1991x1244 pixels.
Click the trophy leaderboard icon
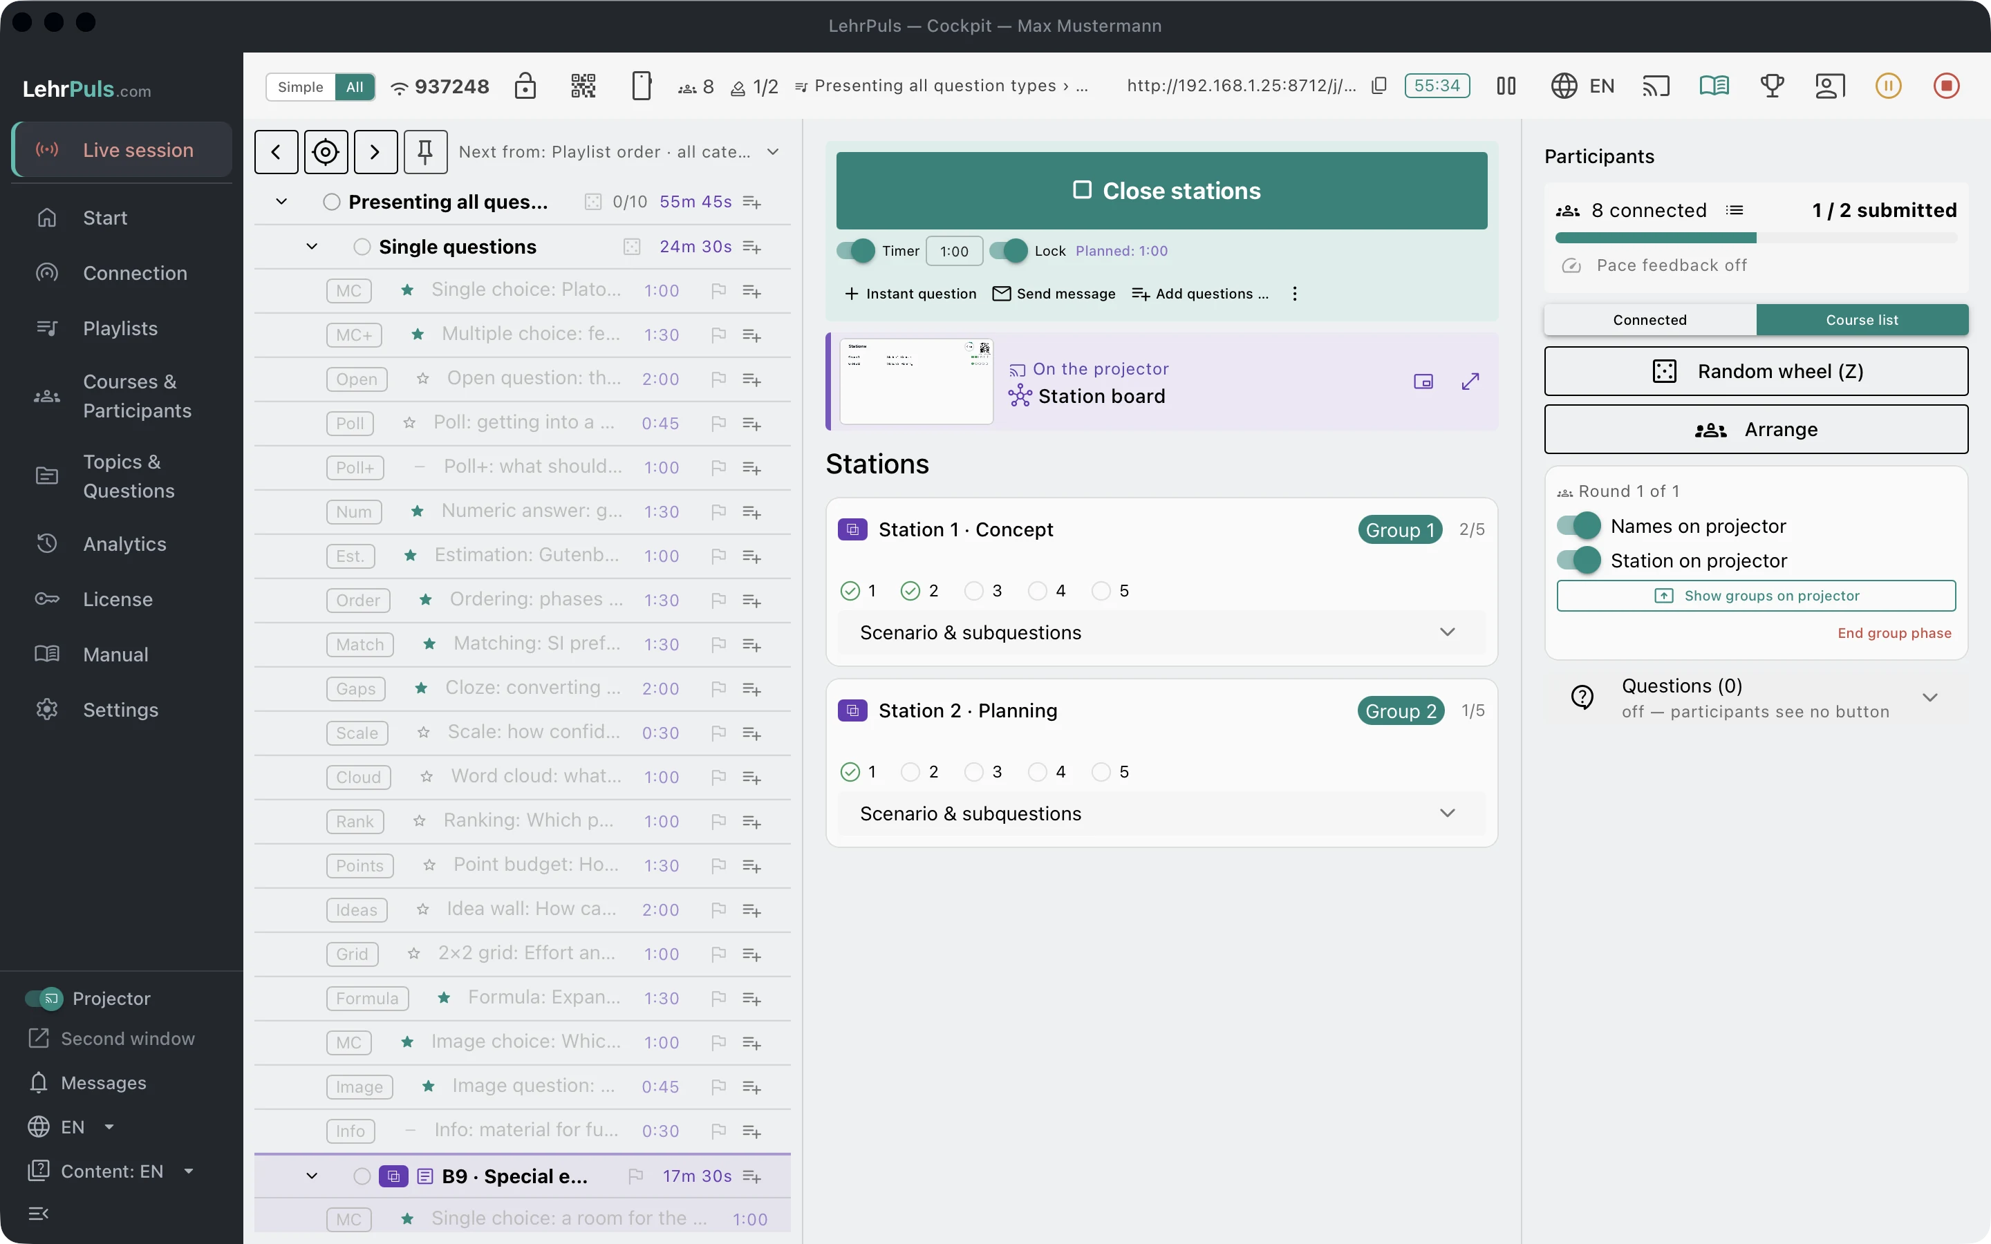[x=1772, y=86]
